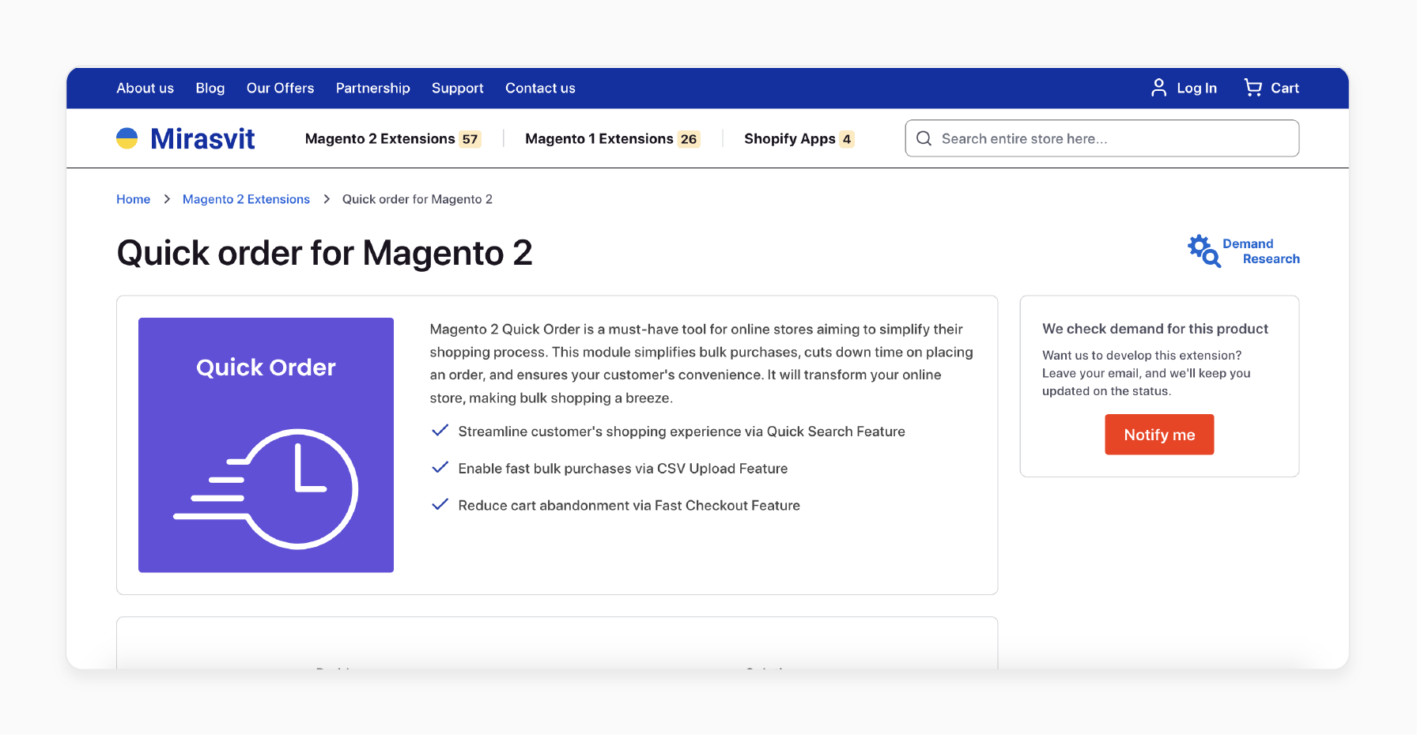Image resolution: width=1417 pixels, height=735 pixels.
Task: Click the Shopify Apps 4 badge
Action: 847,139
